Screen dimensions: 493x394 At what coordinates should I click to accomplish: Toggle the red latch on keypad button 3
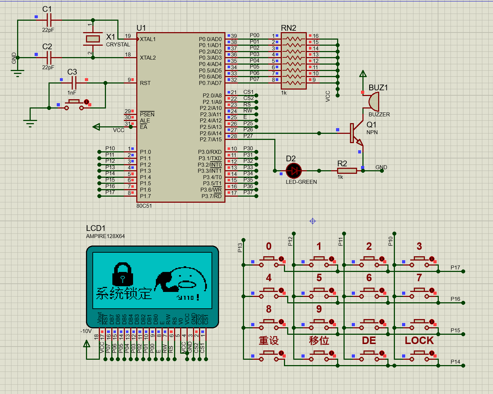[432, 259]
